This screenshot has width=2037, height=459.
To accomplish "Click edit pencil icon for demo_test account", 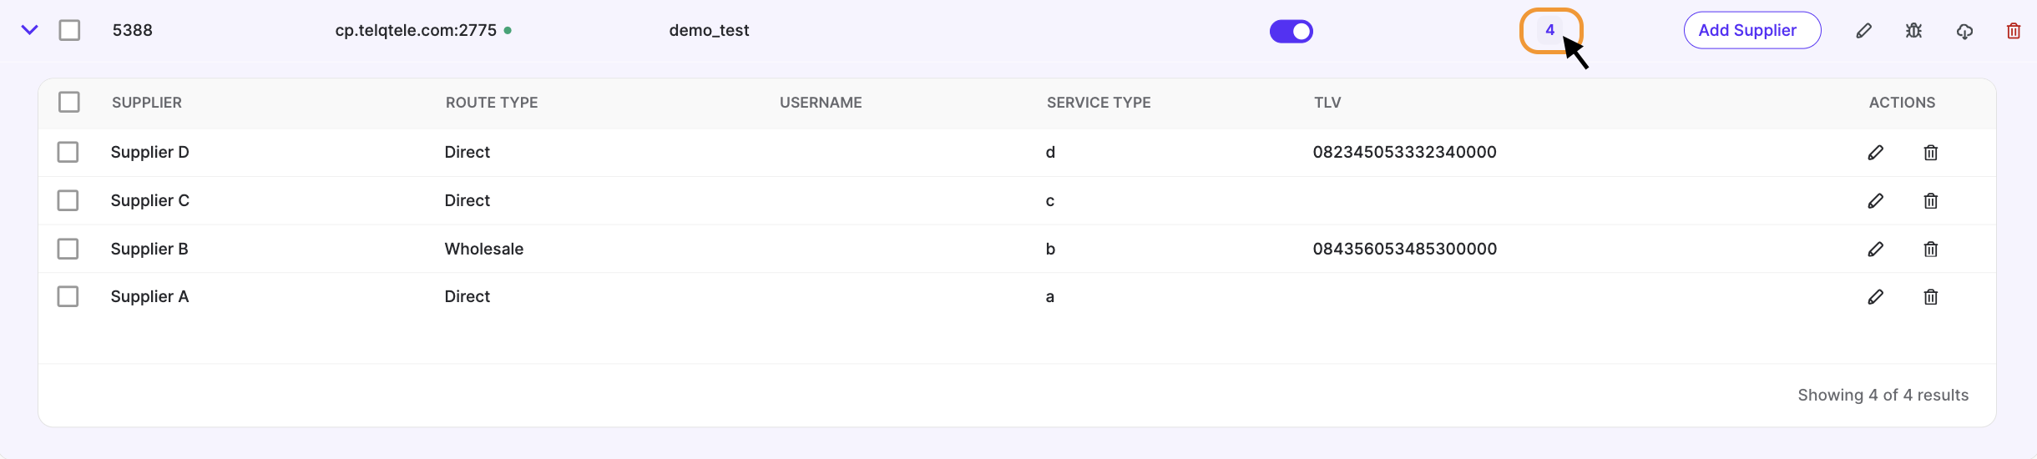I will (1863, 31).
